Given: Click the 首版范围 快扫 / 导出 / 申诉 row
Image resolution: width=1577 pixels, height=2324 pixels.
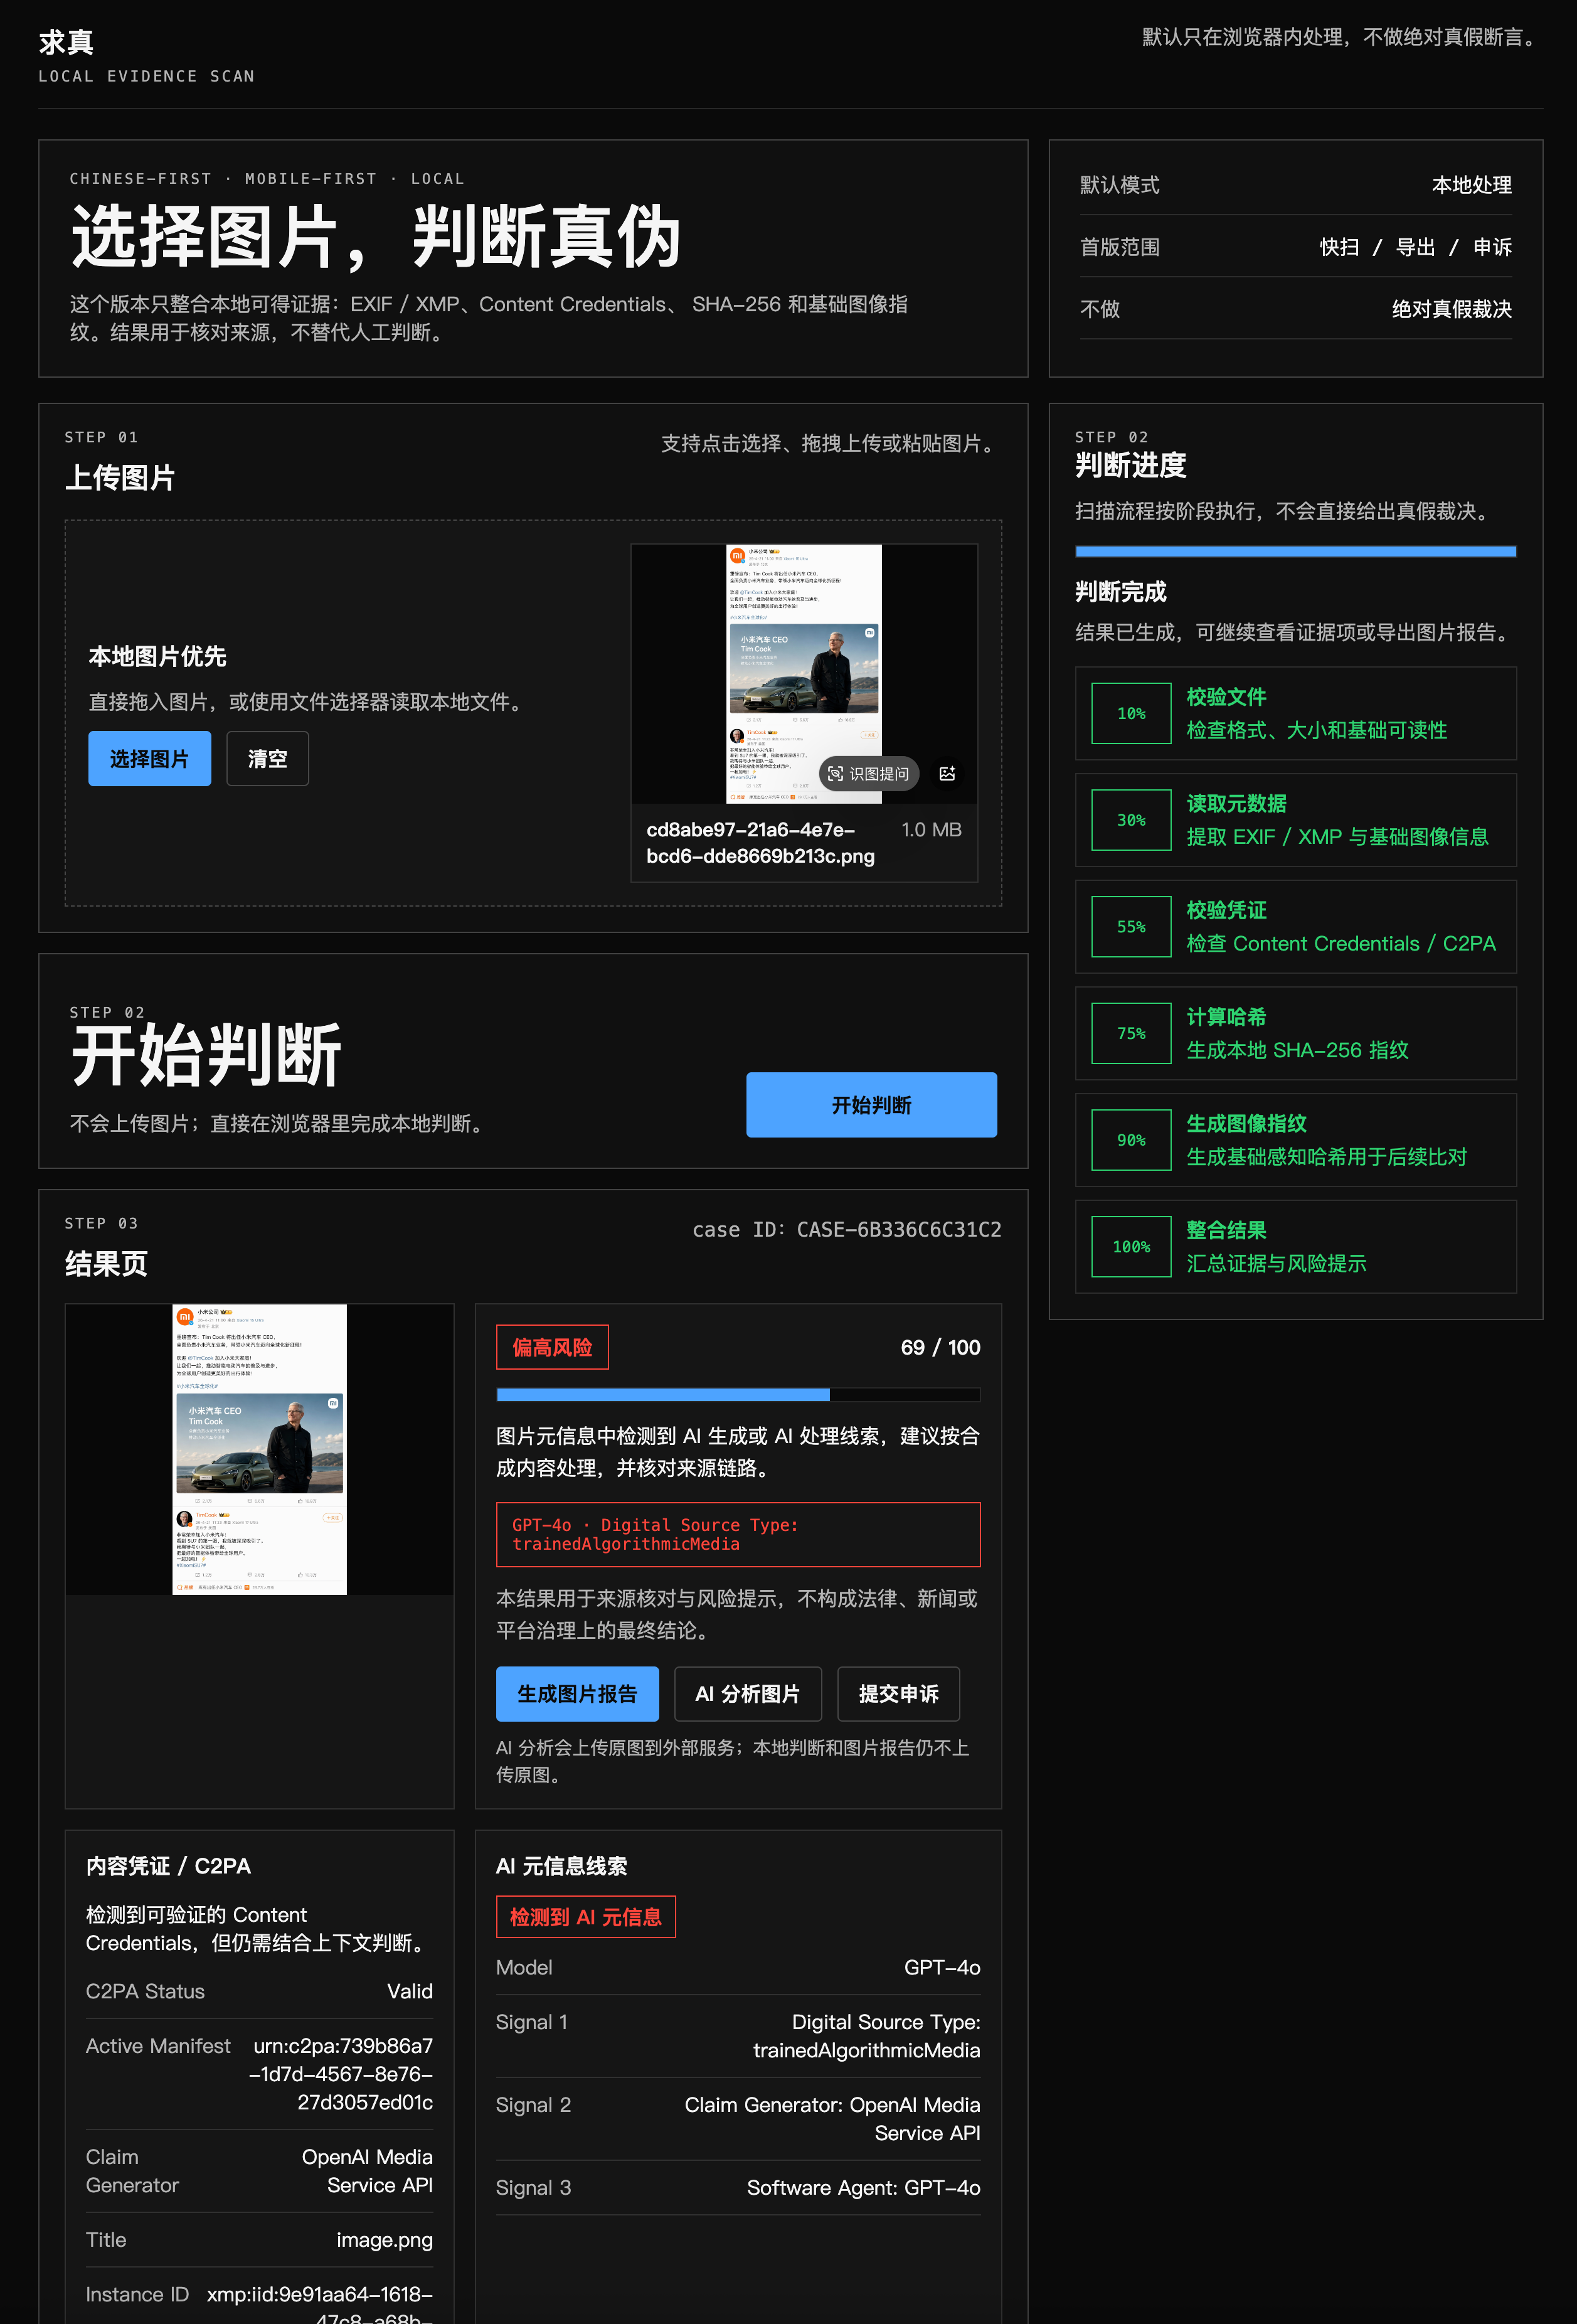Looking at the screenshot, I should coord(1296,247).
